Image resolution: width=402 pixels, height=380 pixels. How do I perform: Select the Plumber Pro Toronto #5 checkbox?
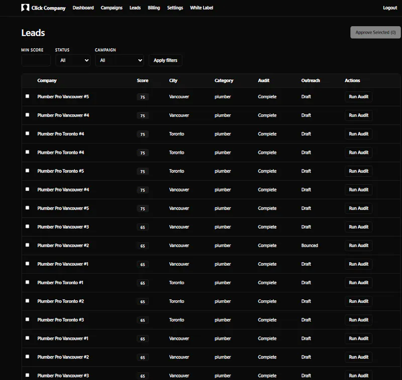[x=28, y=170]
